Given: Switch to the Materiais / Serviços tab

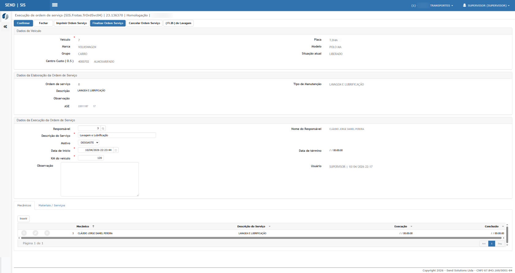Looking at the screenshot, I should point(52,205).
